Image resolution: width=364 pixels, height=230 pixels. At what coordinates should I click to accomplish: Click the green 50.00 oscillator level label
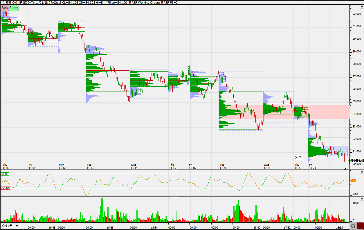coord(5,174)
